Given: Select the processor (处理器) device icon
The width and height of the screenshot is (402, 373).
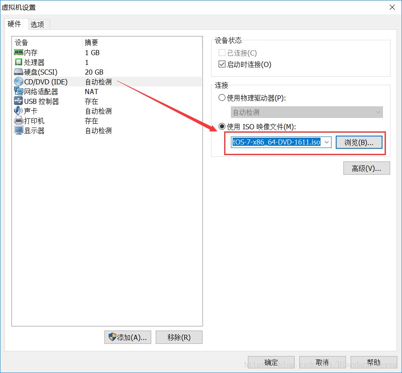Looking at the screenshot, I should 18,62.
